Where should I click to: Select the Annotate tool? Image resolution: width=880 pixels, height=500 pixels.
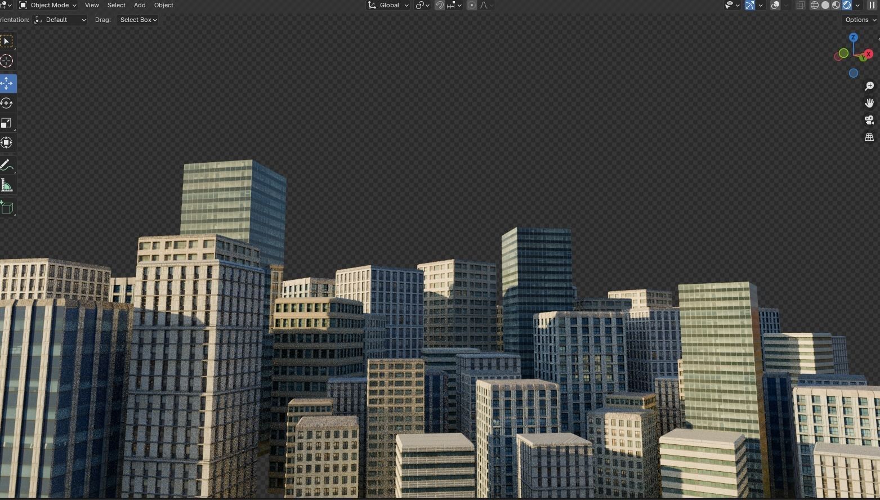(x=7, y=166)
